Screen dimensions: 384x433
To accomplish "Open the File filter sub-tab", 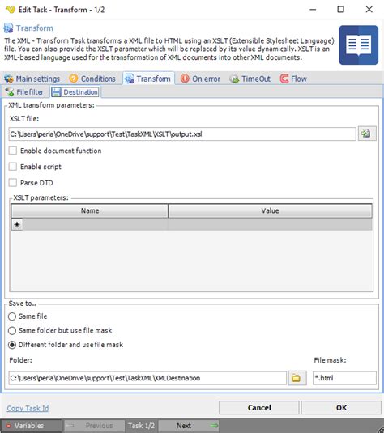I will click(x=25, y=92).
